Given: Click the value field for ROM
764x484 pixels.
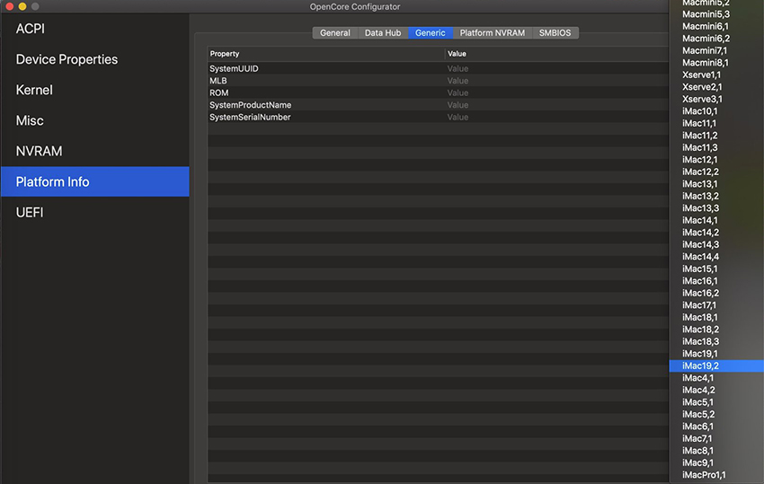Looking at the screenshot, I should [x=556, y=93].
